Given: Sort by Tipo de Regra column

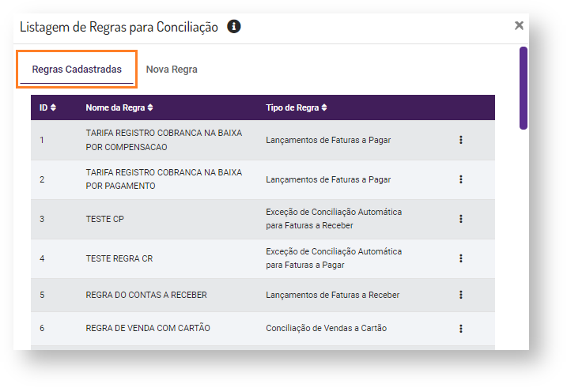Looking at the screenshot, I should (297, 107).
